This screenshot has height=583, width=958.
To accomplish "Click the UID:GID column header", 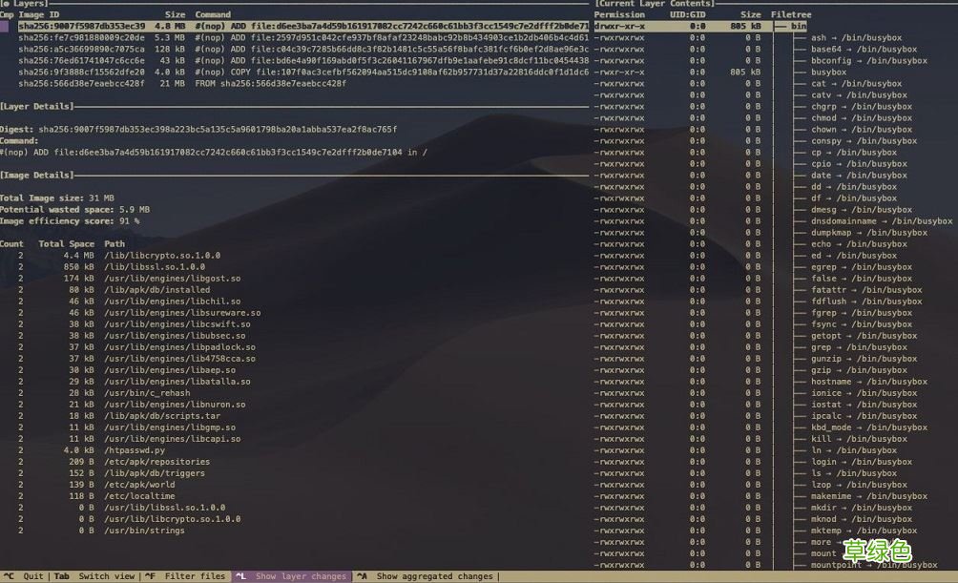I will [x=687, y=14].
